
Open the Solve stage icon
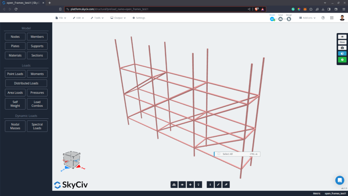point(280,19)
